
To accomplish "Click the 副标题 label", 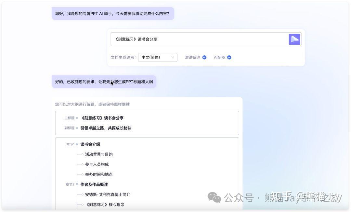I will pyautogui.click(x=70, y=128).
